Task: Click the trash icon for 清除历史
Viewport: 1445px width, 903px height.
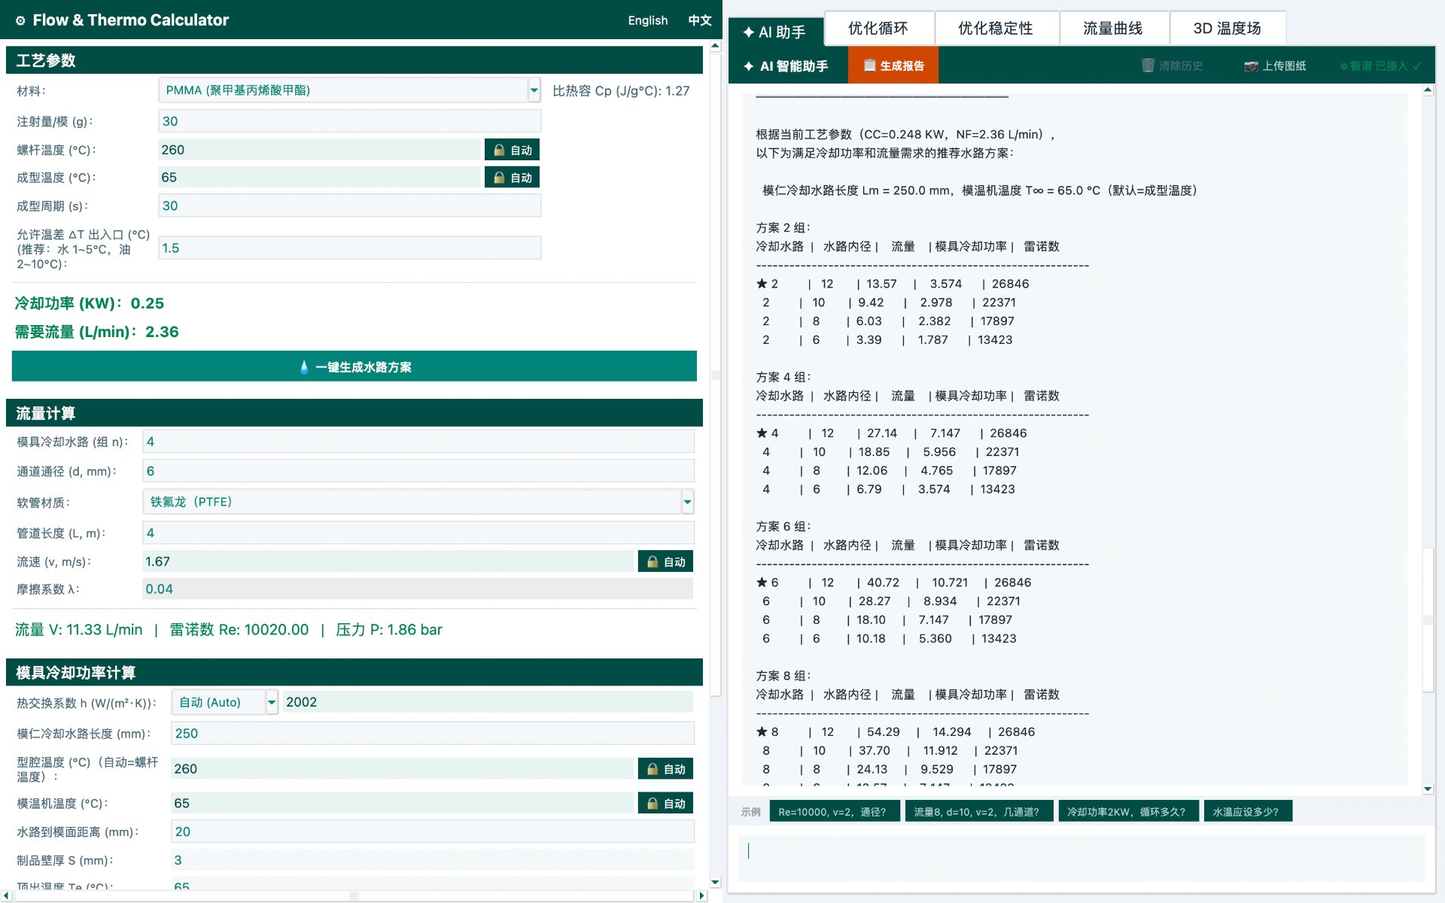Action: click(1148, 65)
